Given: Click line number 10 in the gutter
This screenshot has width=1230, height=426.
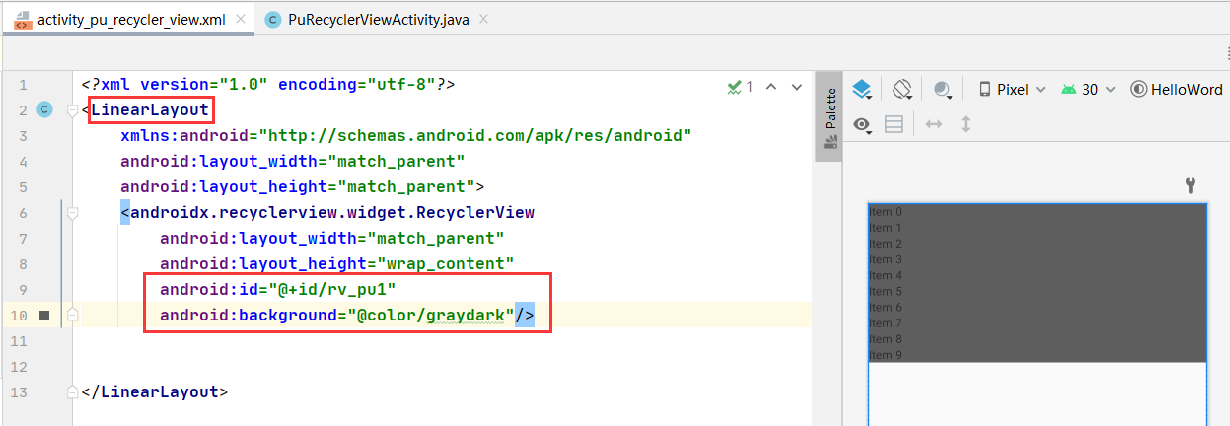Looking at the screenshot, I should [20, 316].
